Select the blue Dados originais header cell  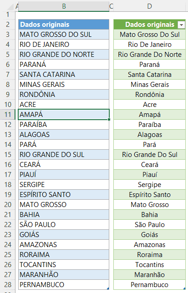(x=64, y=25)
